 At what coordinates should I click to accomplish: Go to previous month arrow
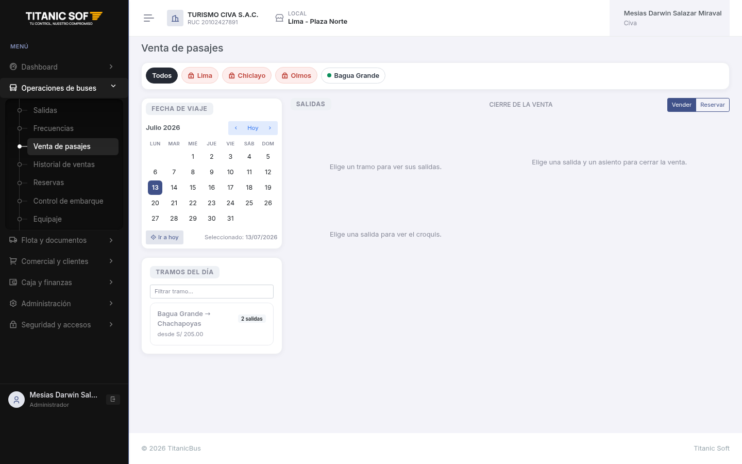[235, 128]
